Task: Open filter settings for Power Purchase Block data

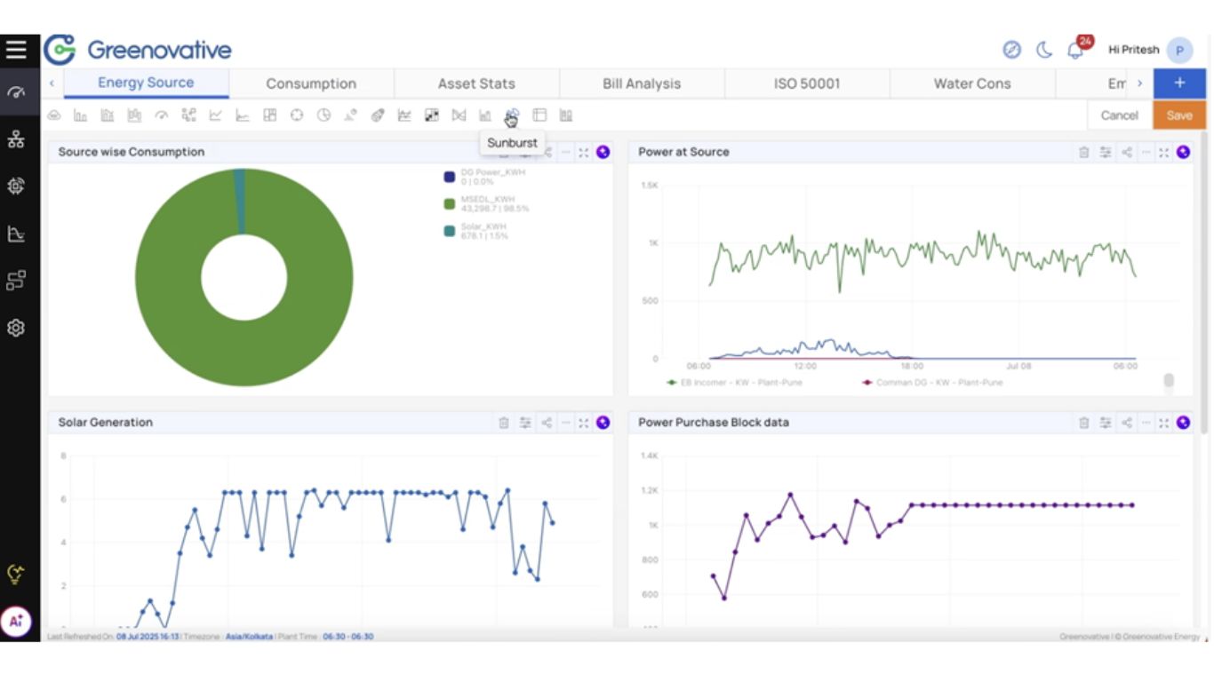Action: point(1105,424)
